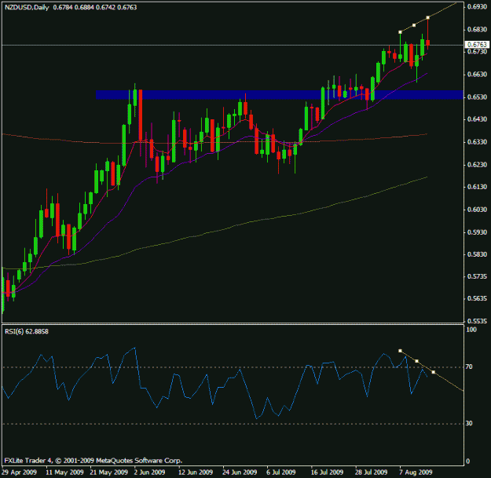Select the middle anchor of the RSI trendline
Screen dimensions: 491x478
(417, 361)
